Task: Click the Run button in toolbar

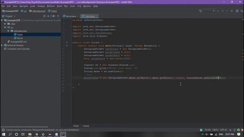Action: coord(218,11)
